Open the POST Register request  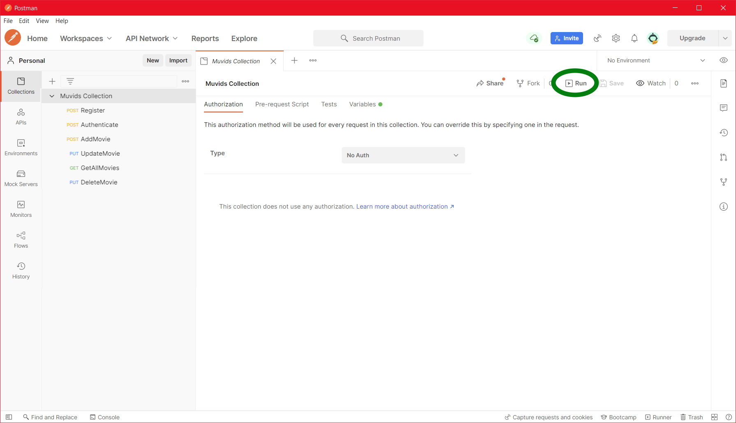coord(119,110)
